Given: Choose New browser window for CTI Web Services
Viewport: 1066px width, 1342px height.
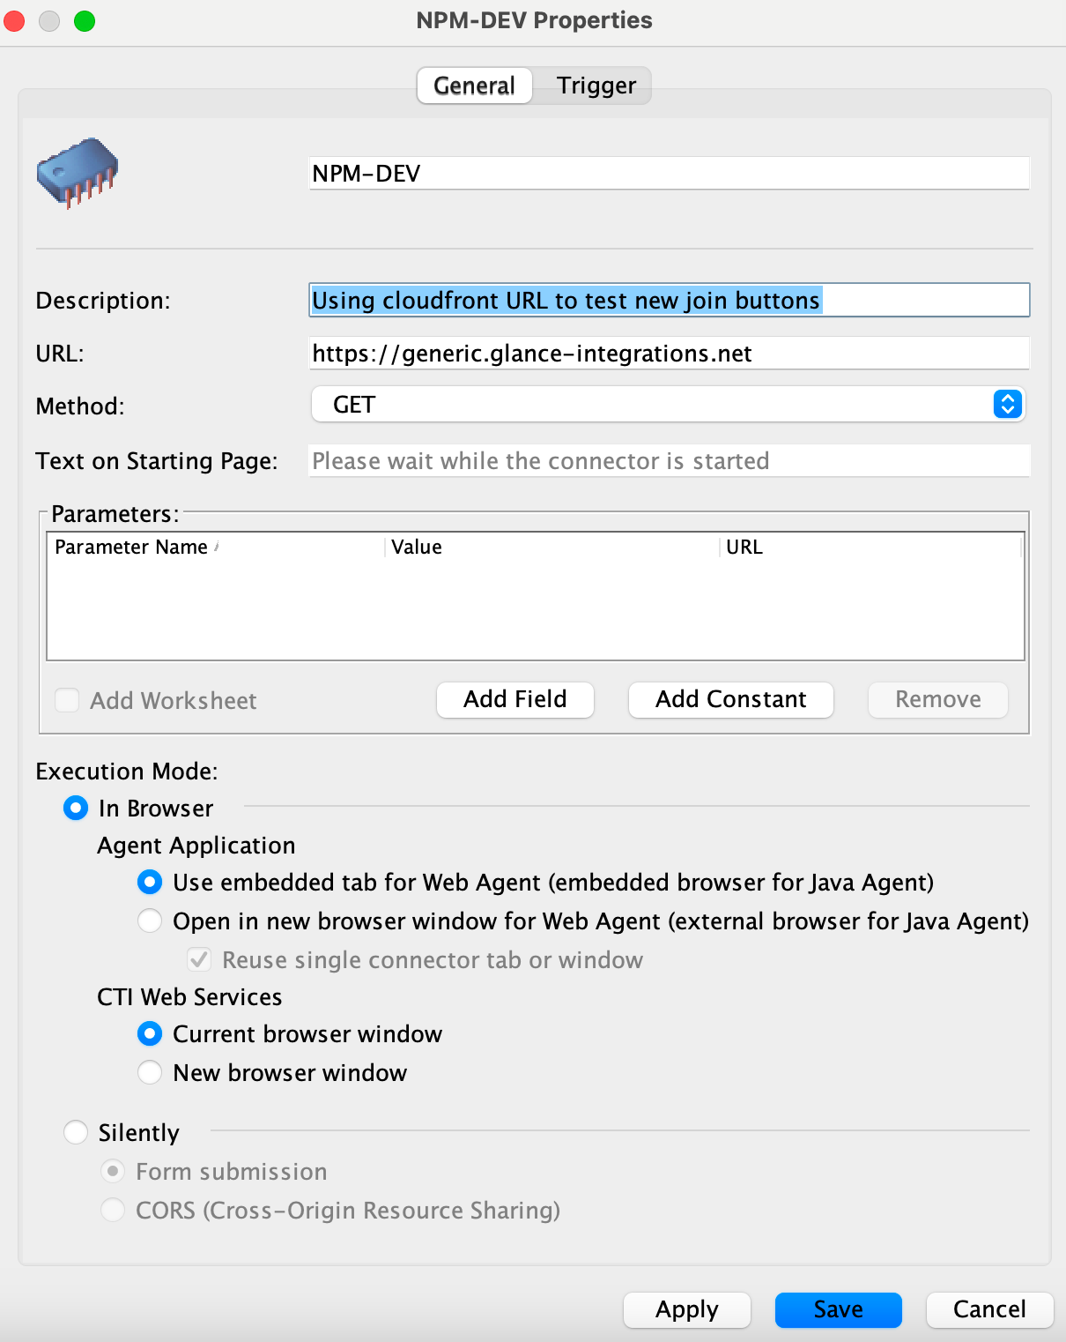Looking at the screenshot, I should (x=150, y=1072).
